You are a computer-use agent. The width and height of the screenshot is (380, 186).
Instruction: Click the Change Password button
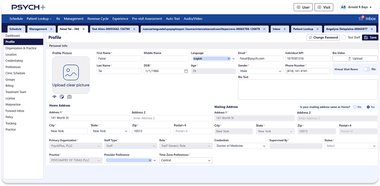click(323, 38)
